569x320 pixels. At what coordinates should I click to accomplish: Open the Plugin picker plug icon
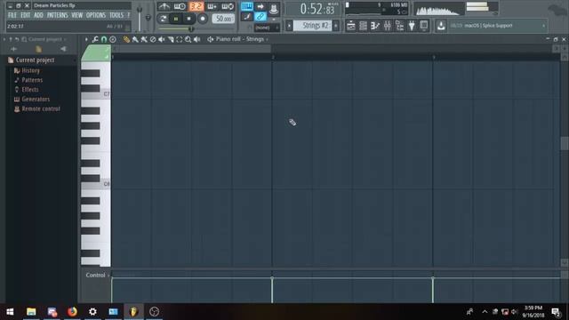click(412, 26)
